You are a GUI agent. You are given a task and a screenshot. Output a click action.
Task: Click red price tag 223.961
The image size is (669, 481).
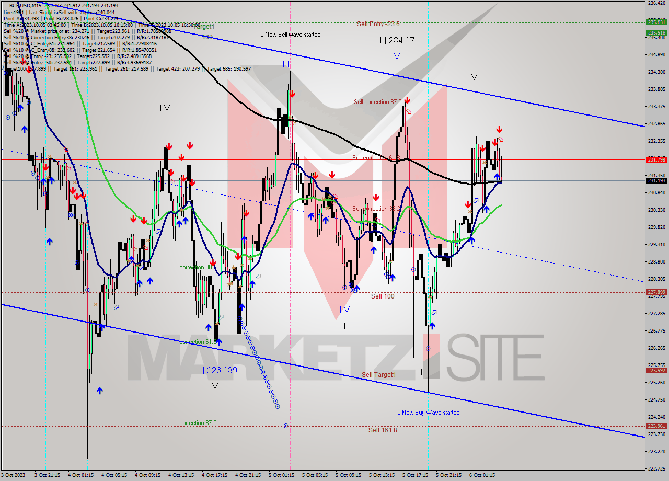click(656, 426)
